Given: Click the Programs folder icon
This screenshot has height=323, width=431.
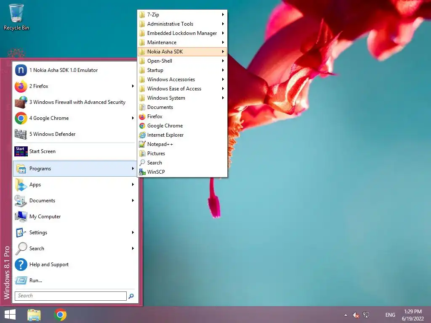Looking at the screenshot, I should pos(21,169).
